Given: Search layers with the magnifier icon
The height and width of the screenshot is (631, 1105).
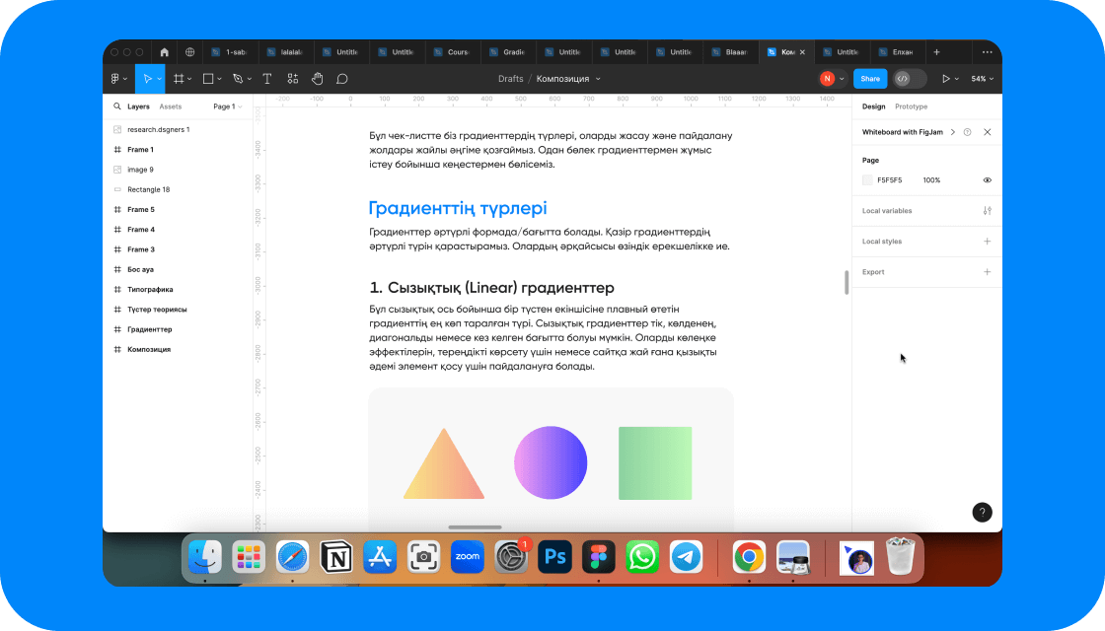Looking at the screenshot, I should tap(116, 106).
